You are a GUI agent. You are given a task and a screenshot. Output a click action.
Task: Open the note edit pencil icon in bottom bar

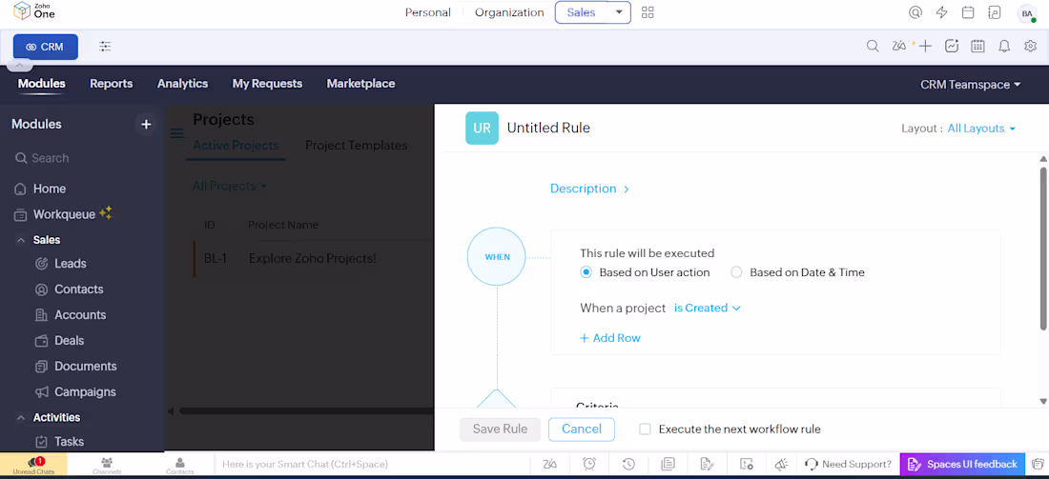(x=707, y=464)
